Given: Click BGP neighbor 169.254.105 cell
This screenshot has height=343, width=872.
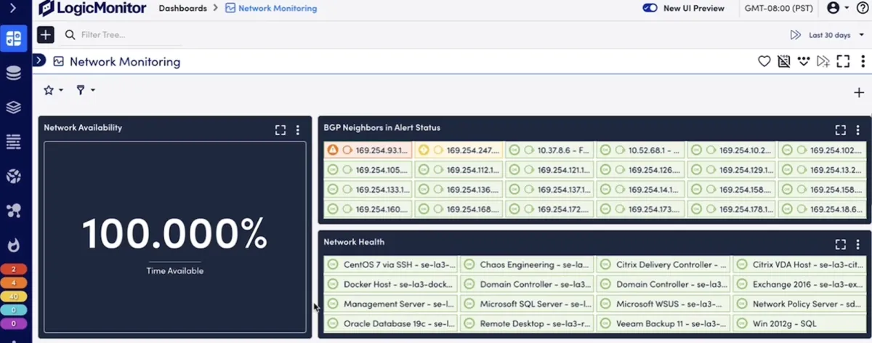Looking at the screenshot, I should (368, 170).
